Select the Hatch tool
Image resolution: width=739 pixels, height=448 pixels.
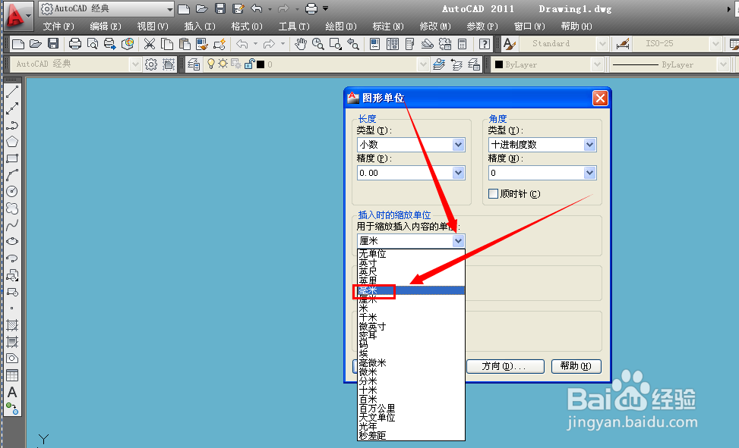click(12, 324)
